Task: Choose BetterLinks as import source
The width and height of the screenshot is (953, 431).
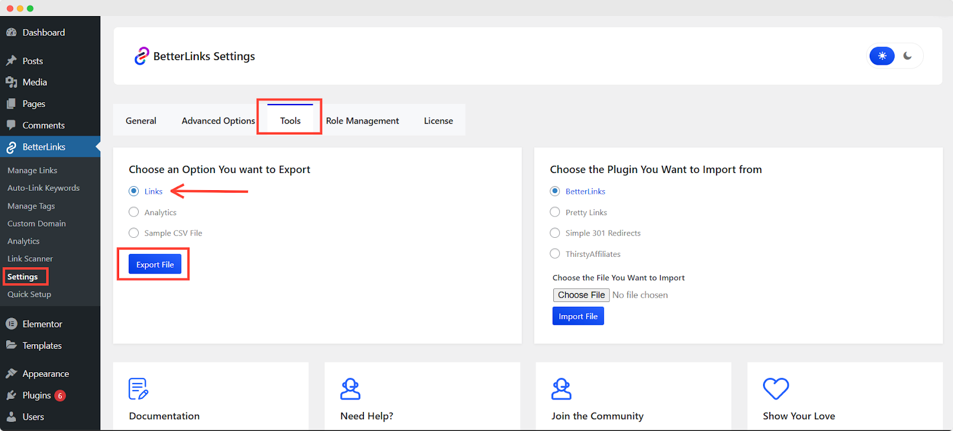Action: click(555, 191)
